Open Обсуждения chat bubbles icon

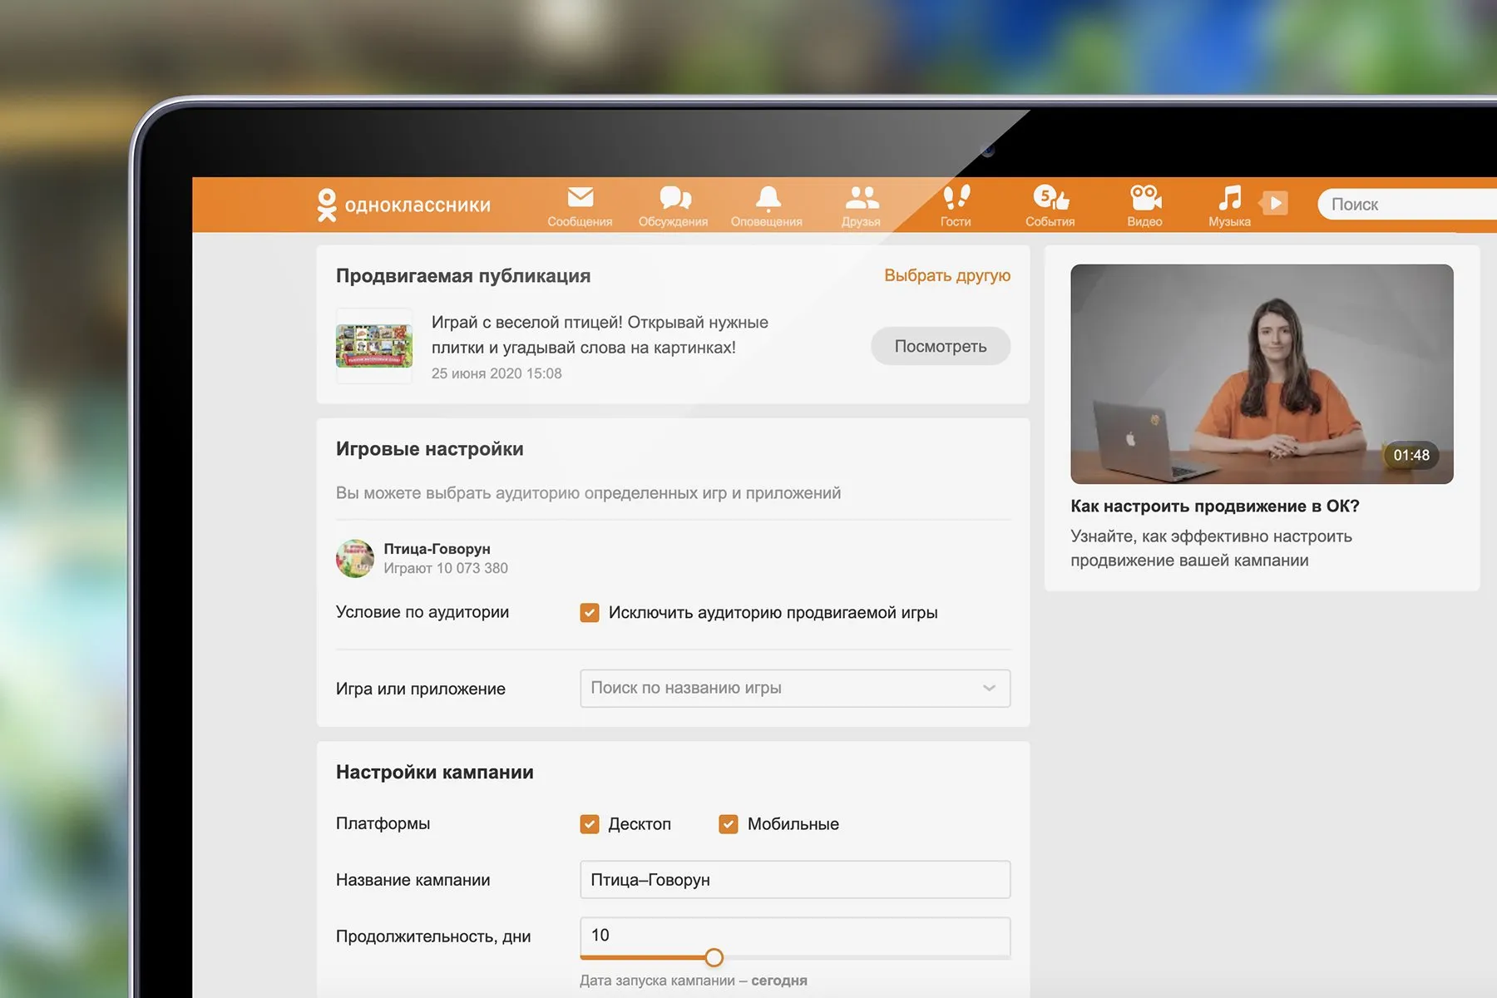(674, 197)
